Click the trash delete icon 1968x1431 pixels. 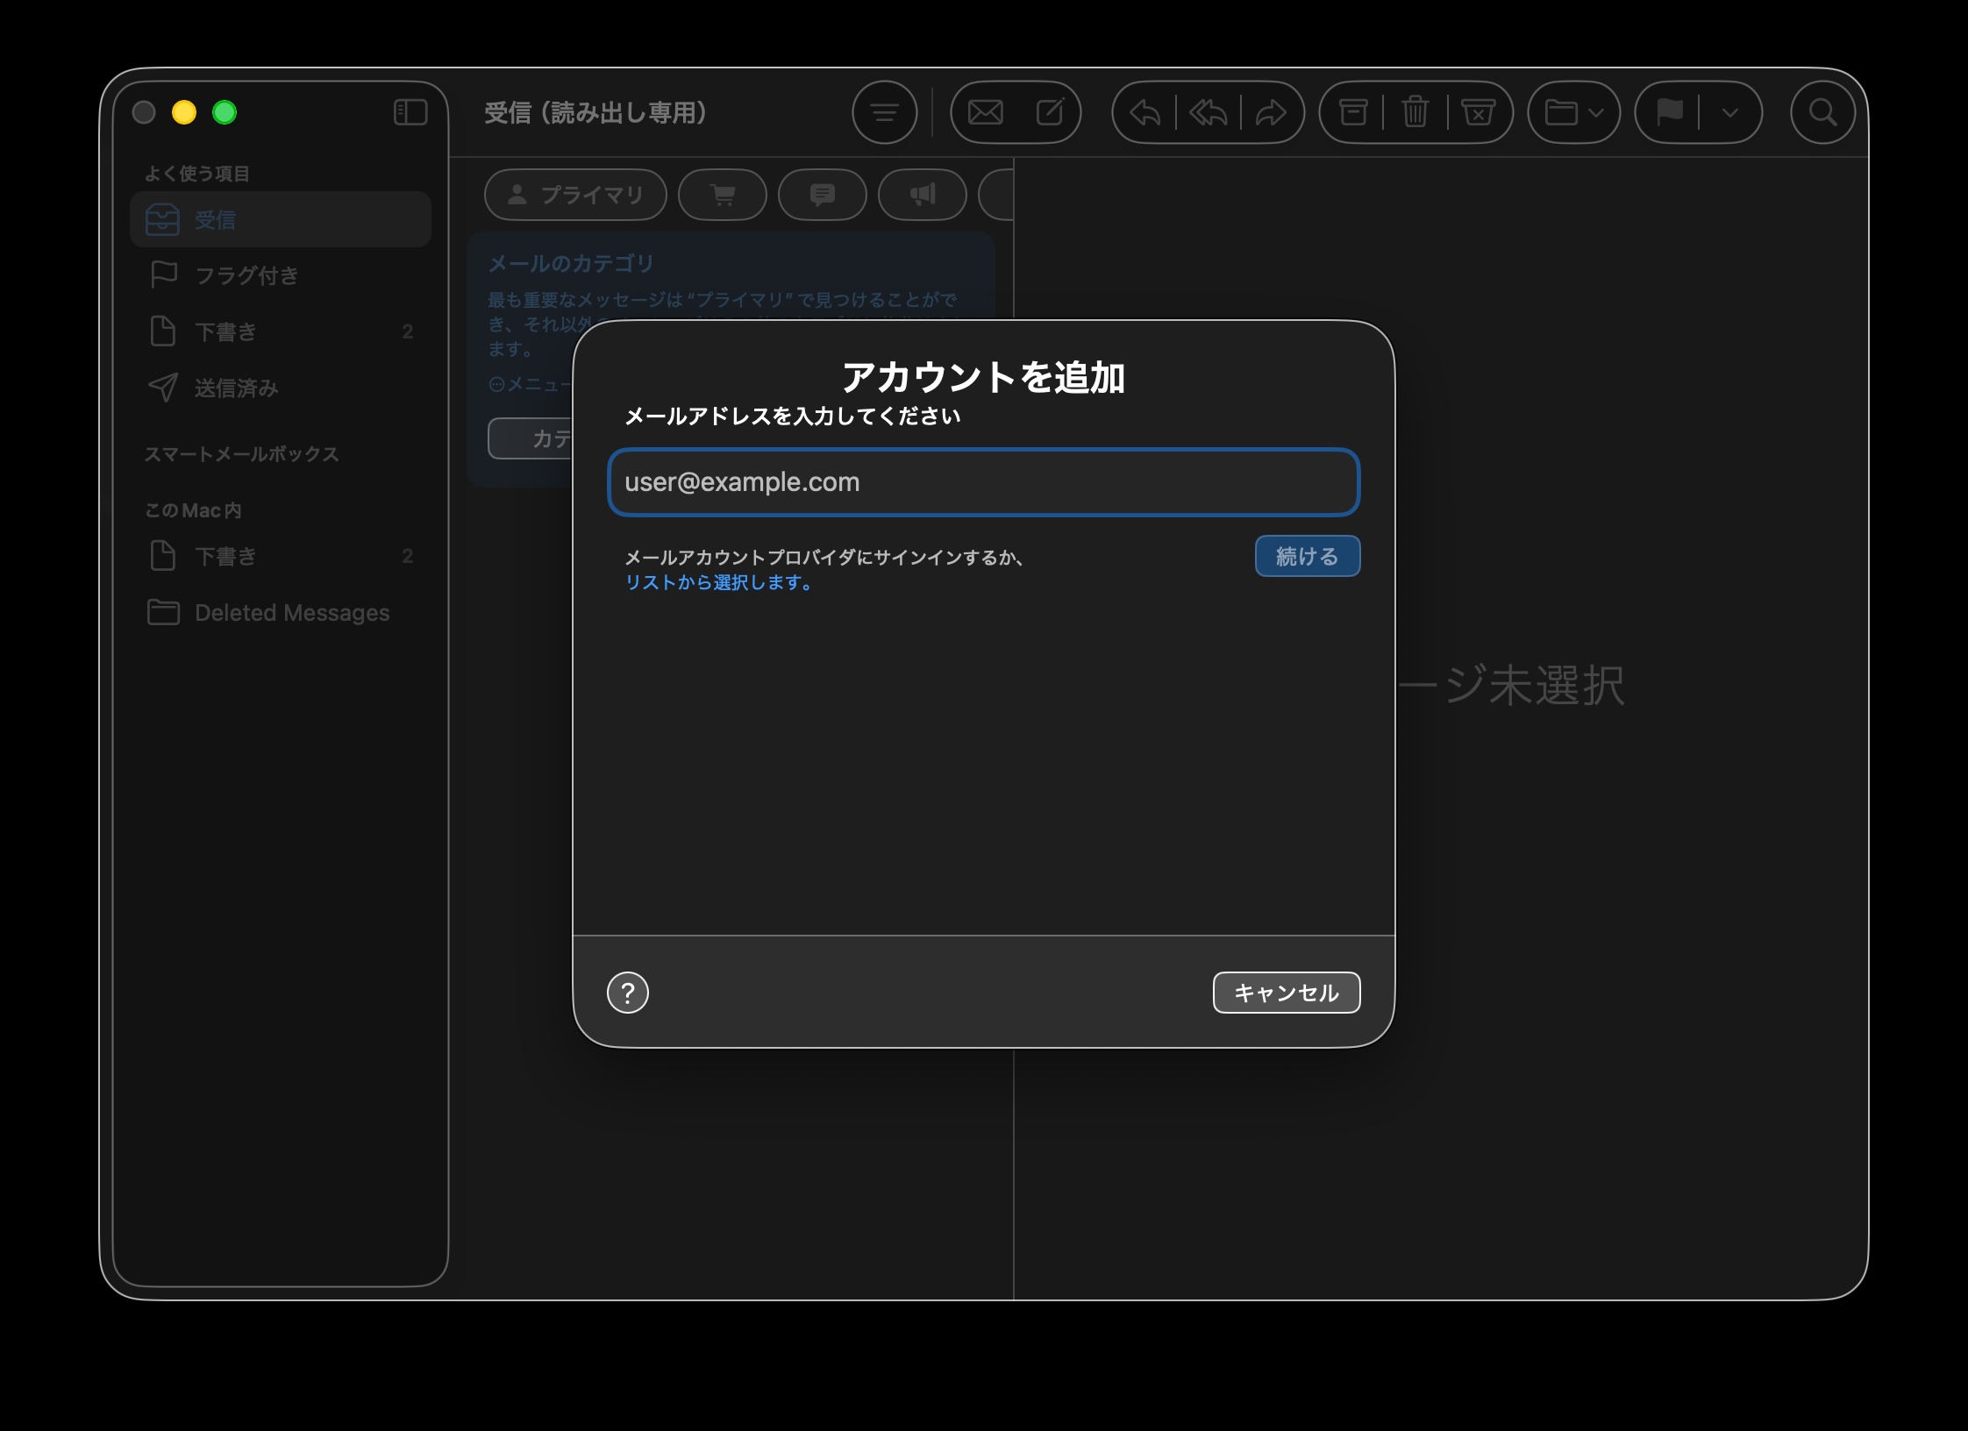coord(1415,112)
